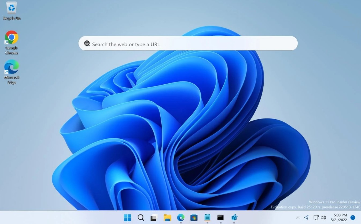Open the notification badge showing 1
This screenshot has height=224, width=361.
[353, 218]
